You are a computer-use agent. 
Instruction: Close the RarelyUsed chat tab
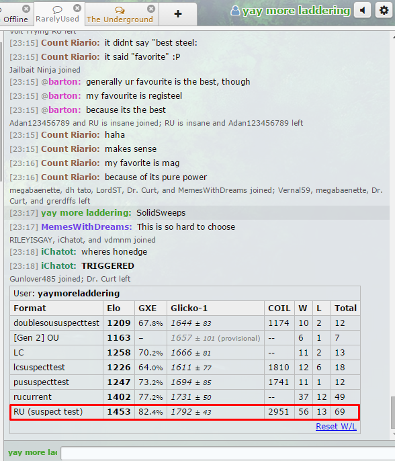coord(77,8)
